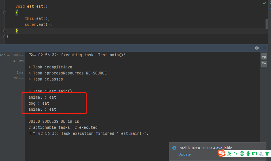
Task: Click the Sogou toolbar skin shirt icon
Action: coord(267,154)
